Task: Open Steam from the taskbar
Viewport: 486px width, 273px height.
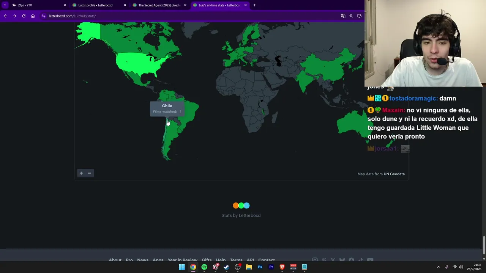Action: point(226,267)
